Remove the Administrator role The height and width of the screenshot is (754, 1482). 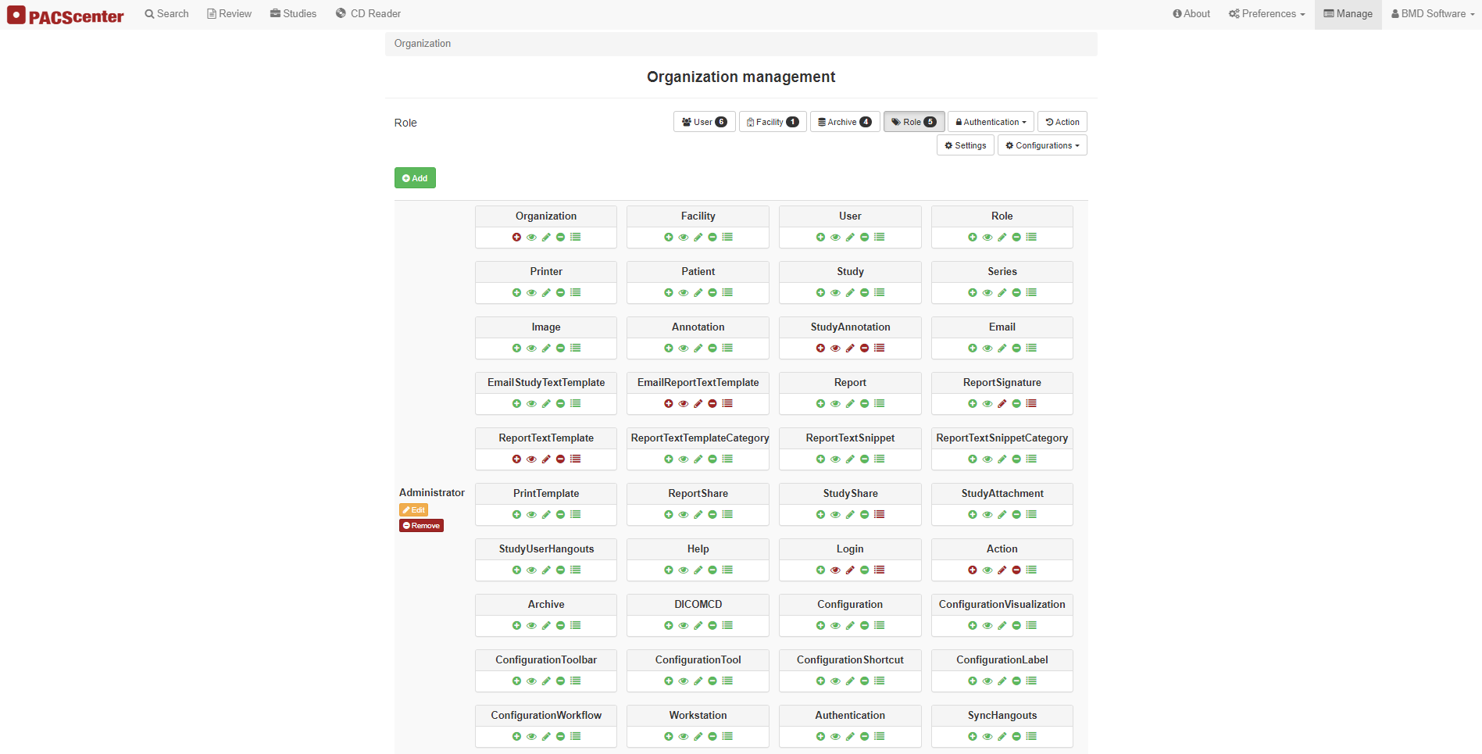pos(421,526)
